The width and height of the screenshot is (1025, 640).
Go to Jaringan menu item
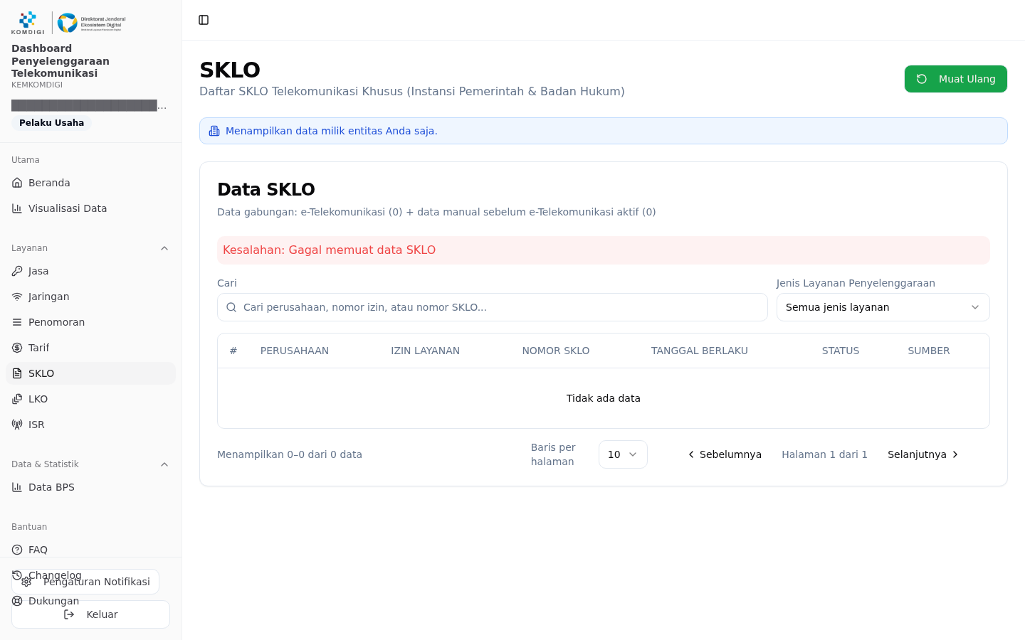[x=90, y=297]
